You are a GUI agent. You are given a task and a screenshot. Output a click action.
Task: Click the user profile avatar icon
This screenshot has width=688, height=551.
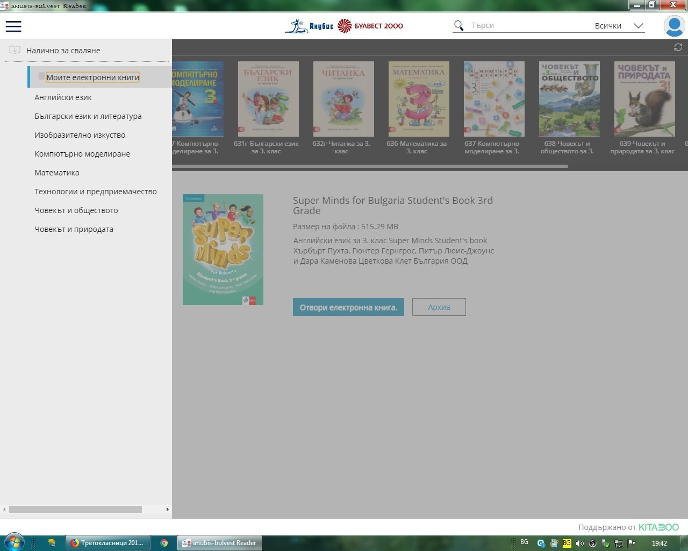click(x=674, y=26)
